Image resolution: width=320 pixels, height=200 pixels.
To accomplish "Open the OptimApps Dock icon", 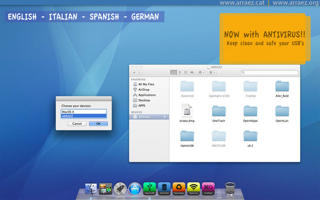I will click(179, 188).
